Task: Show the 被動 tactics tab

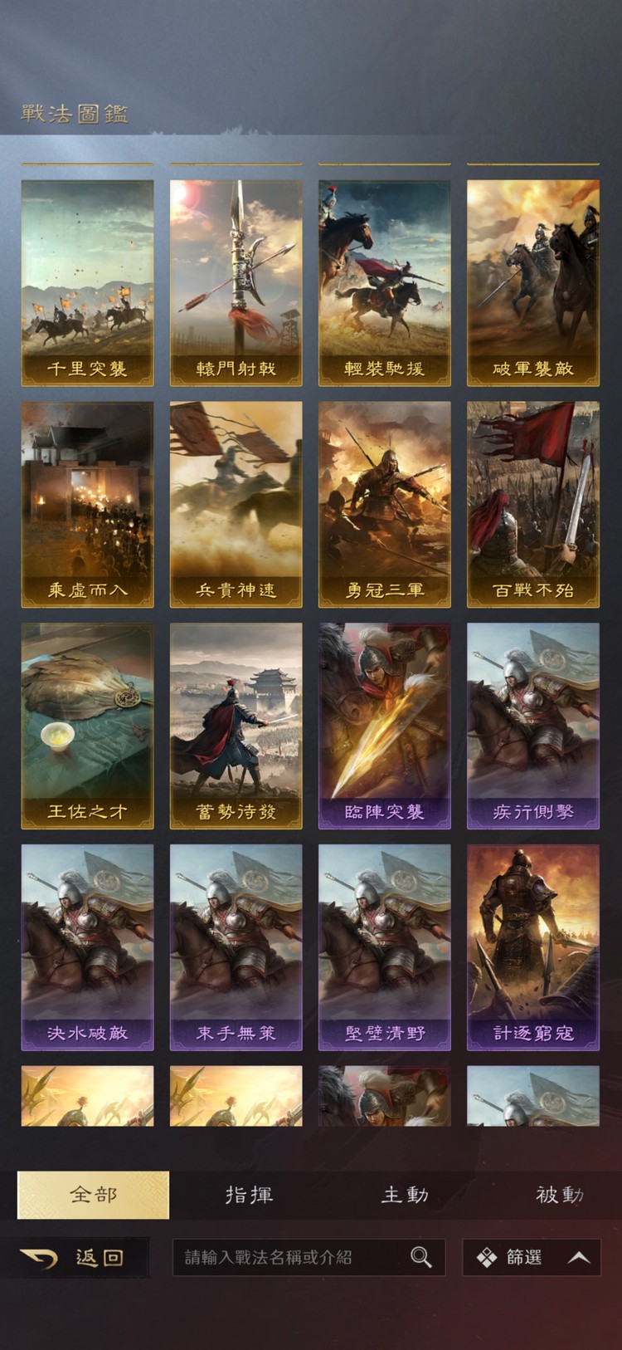Action: tap(560, 1195)
